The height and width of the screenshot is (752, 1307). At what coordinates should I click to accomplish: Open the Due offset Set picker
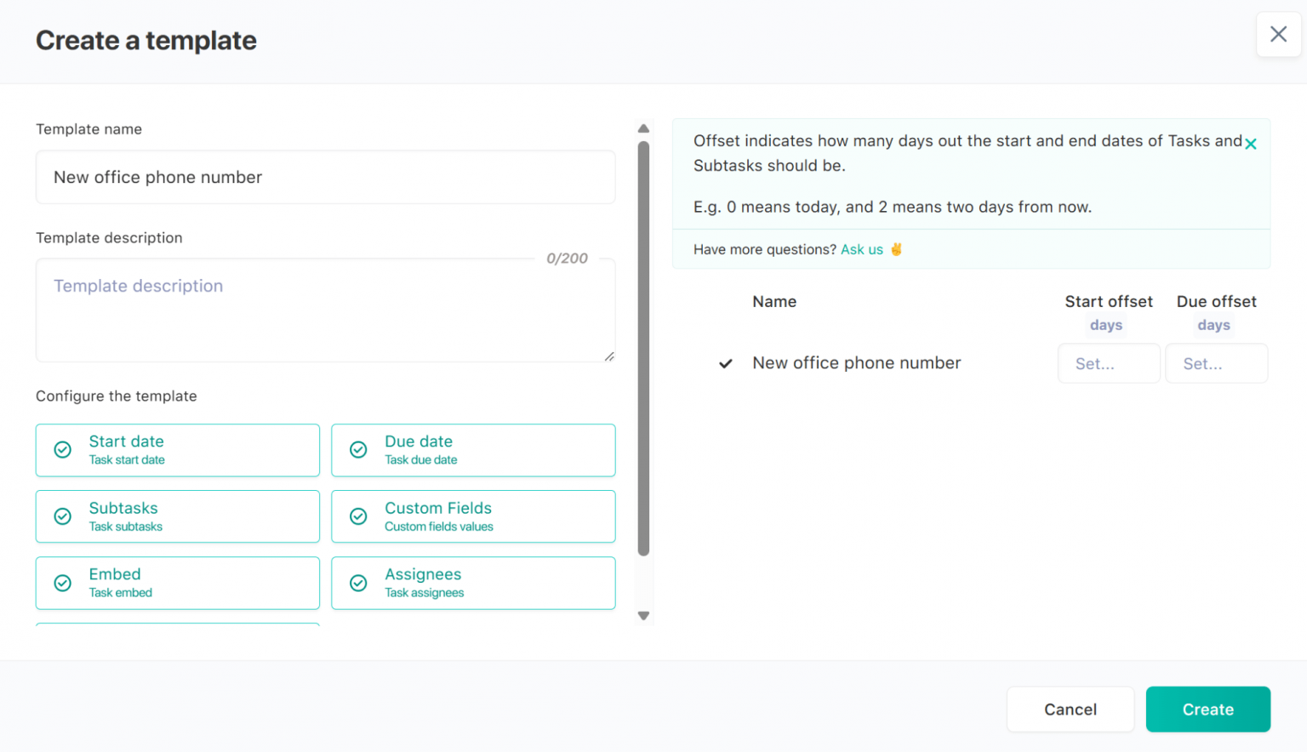coord(1216,363)
